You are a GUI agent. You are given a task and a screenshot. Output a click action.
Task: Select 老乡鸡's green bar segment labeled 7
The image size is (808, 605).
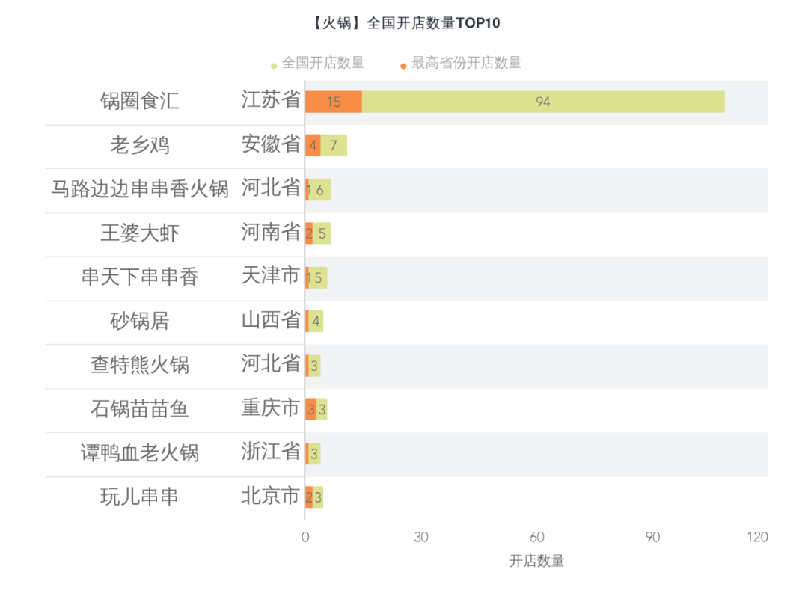tap(334, 146)
